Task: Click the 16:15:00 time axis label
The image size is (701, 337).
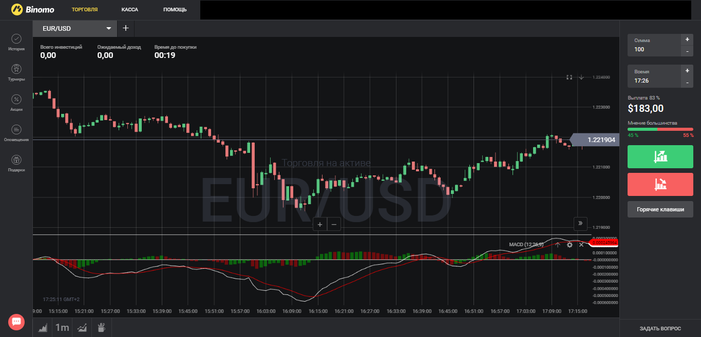Action: (318, 311)
